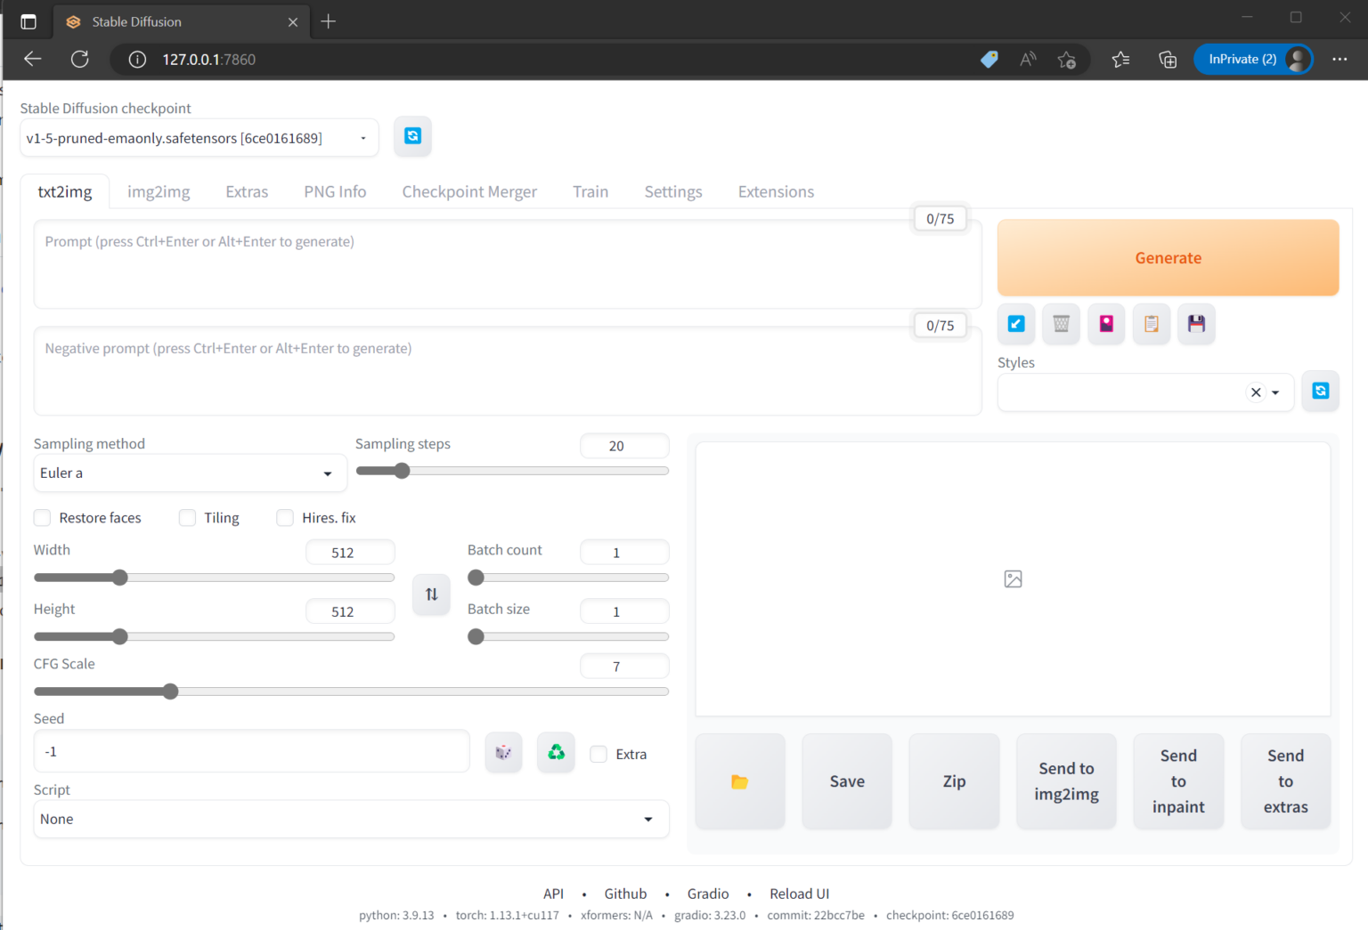The width and height of the screenshot is (1368, 930).
Task: Expand the Sampling method dropdown
Action: tap(191, 473)
